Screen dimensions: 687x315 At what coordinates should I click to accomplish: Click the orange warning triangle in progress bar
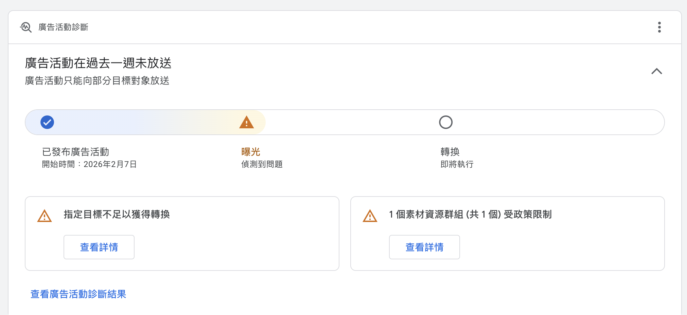246,122
